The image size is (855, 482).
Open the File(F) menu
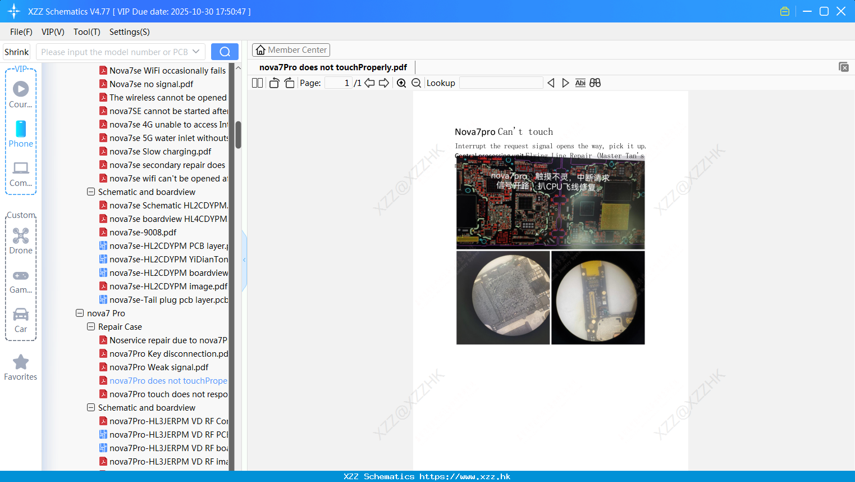[21, 32]
